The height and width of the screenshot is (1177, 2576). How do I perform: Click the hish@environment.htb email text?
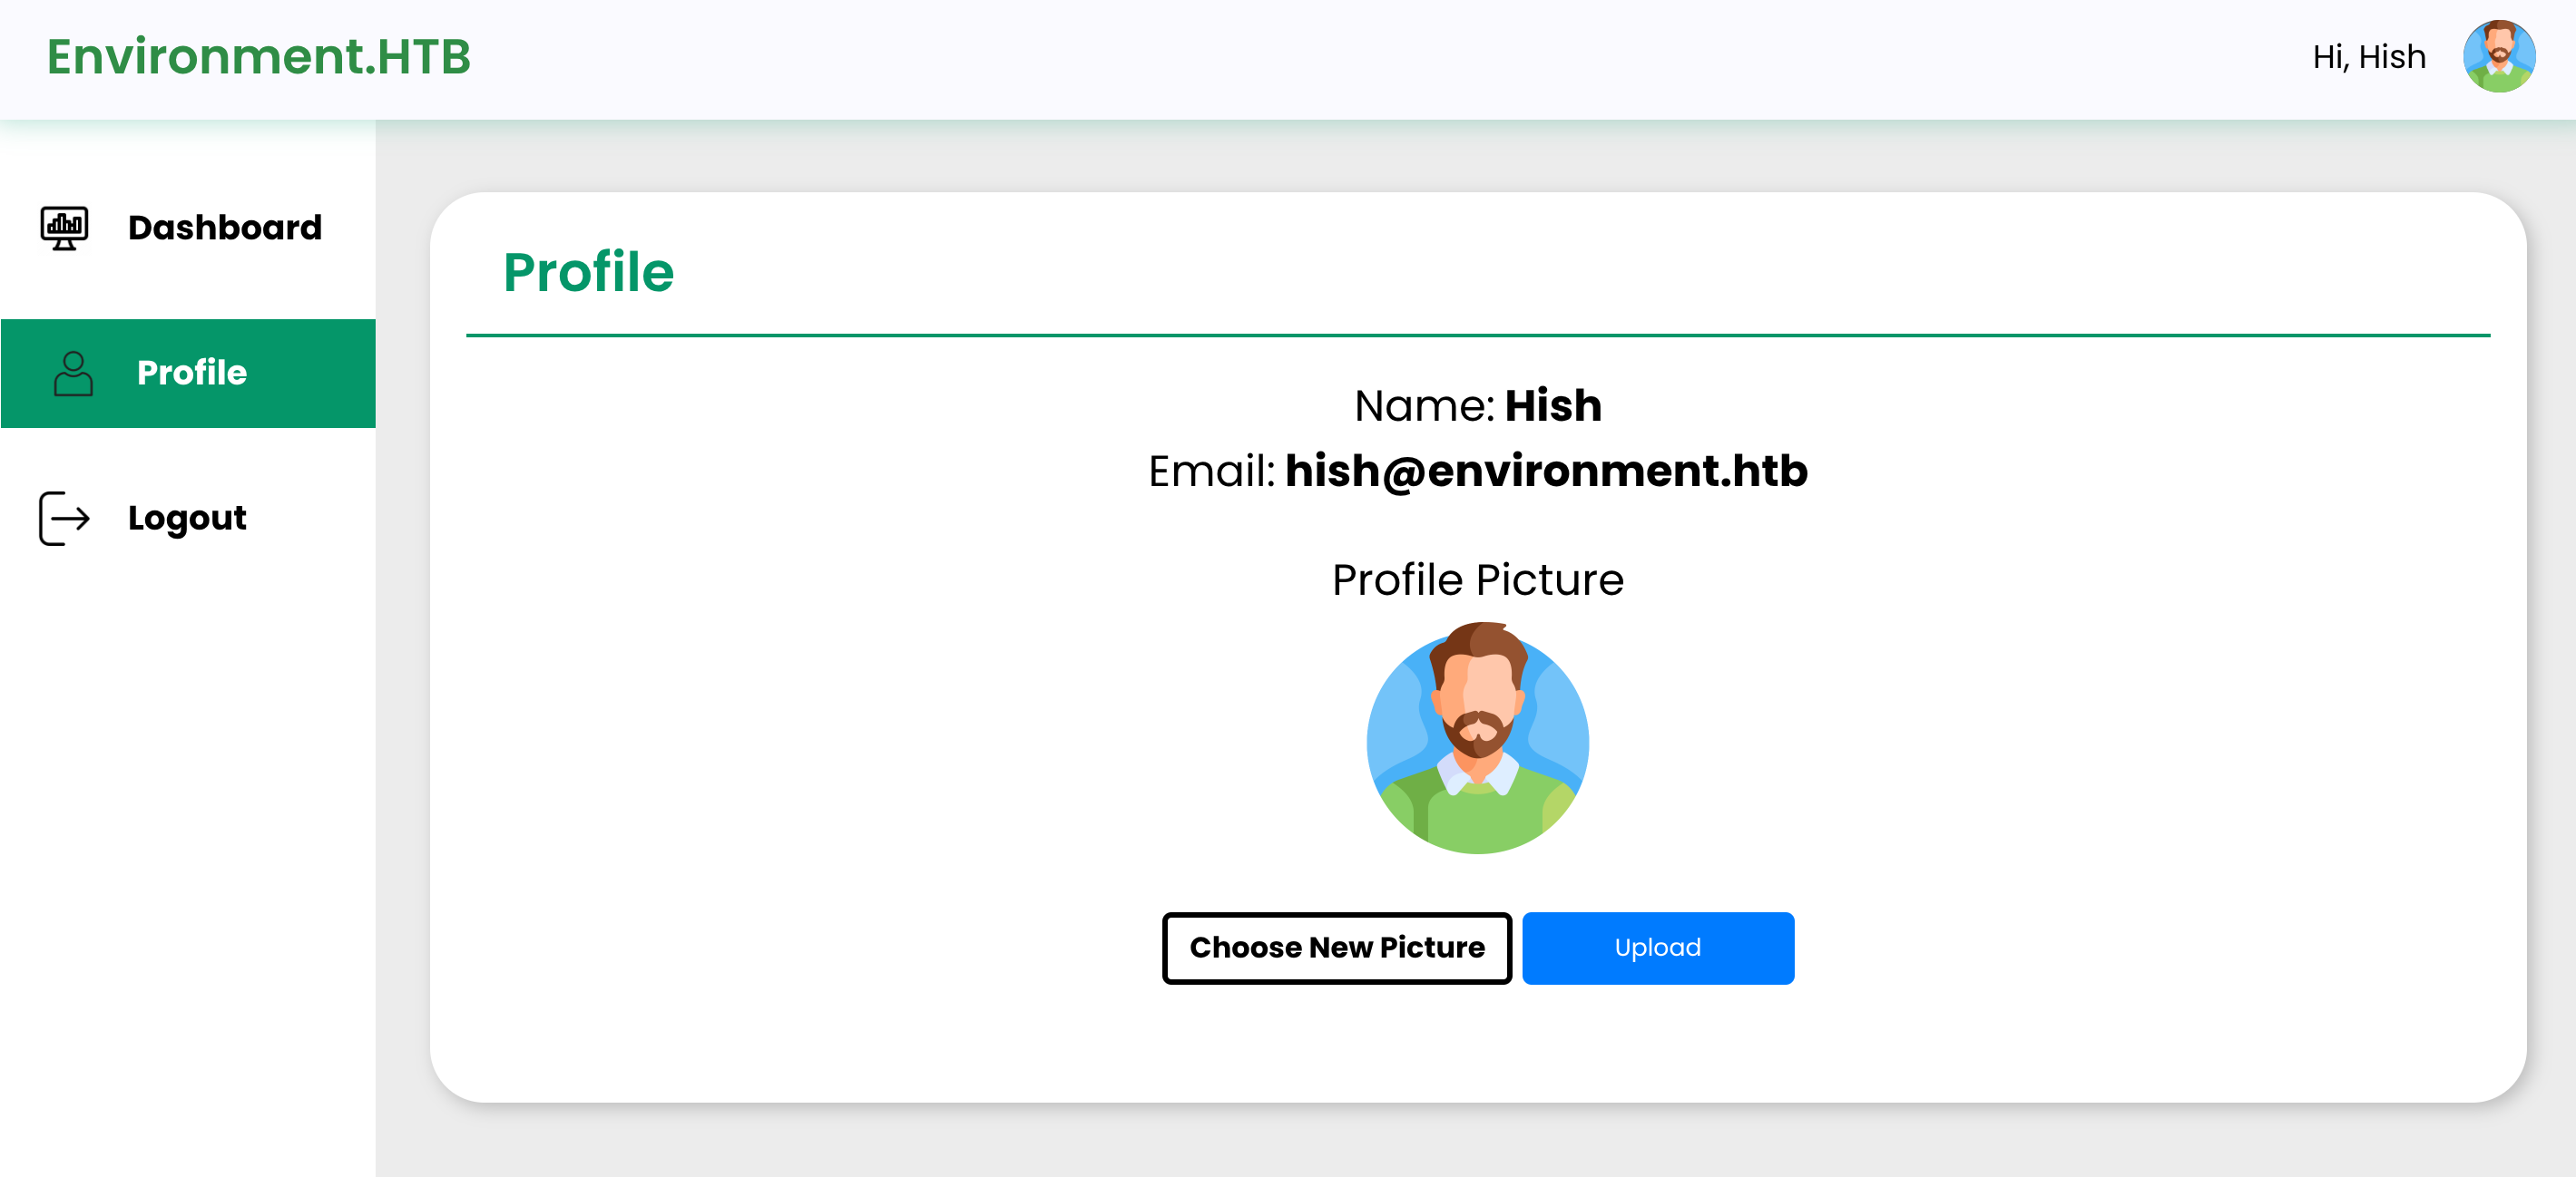click(1546, 471)
